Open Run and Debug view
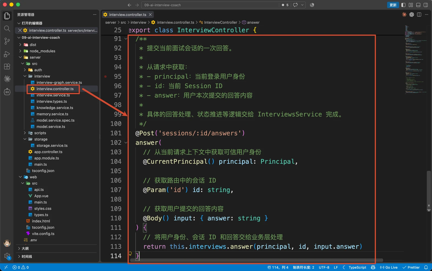 coord(7,54)
